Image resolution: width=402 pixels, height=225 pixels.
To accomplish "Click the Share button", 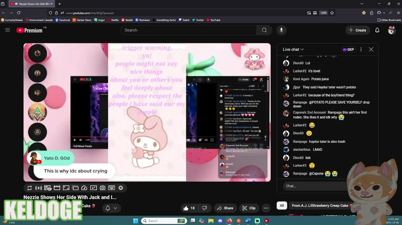I will (225, 208).
